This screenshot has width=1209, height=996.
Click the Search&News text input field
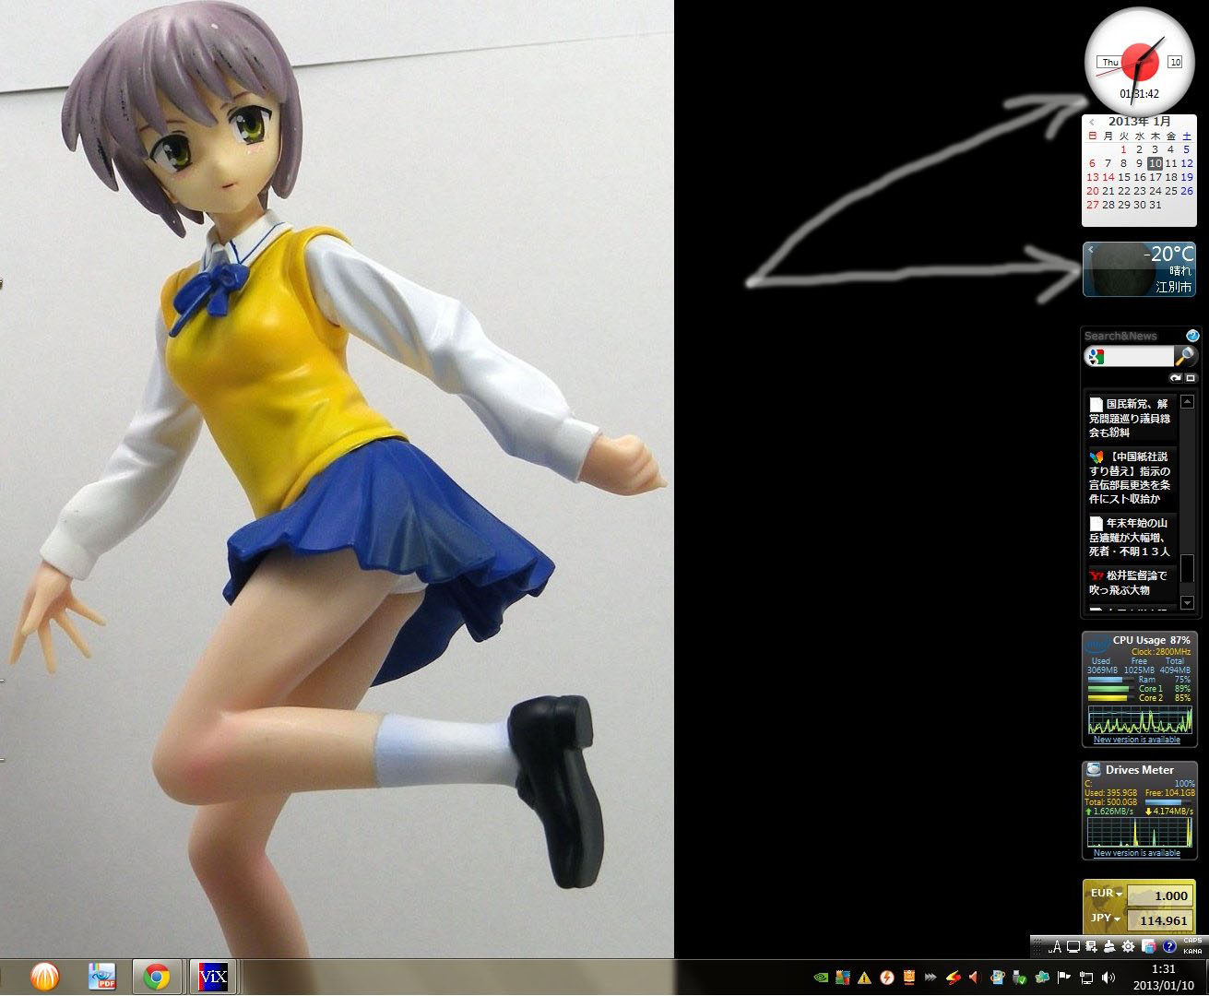click(1139, 357)
